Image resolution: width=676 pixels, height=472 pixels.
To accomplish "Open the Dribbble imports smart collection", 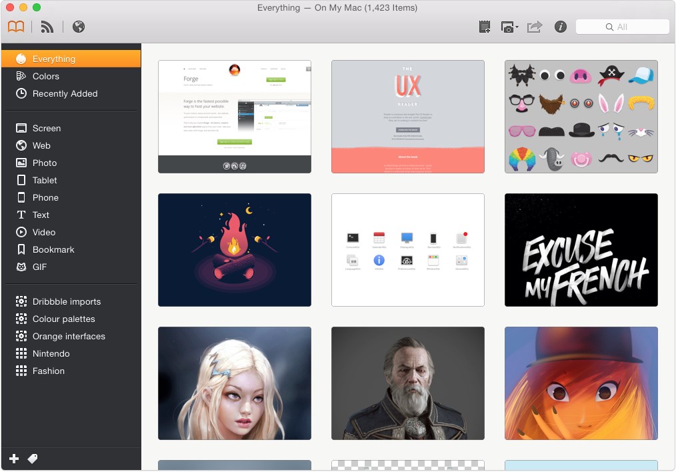I will pyautogui.click(x=71, y=301).
